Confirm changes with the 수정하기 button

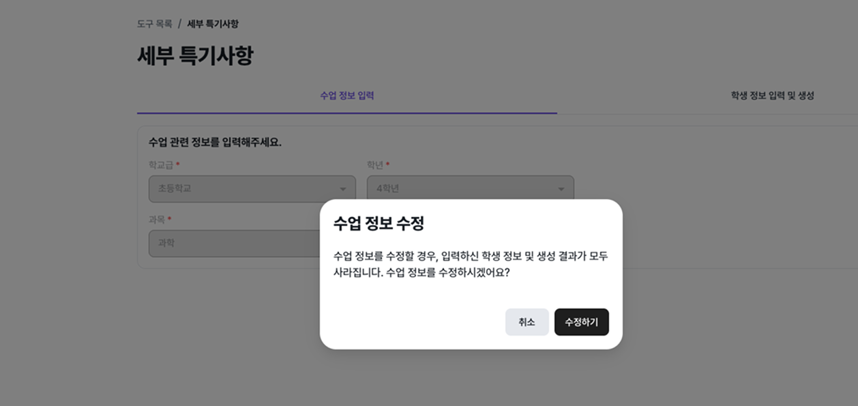[x=581, y=321]
